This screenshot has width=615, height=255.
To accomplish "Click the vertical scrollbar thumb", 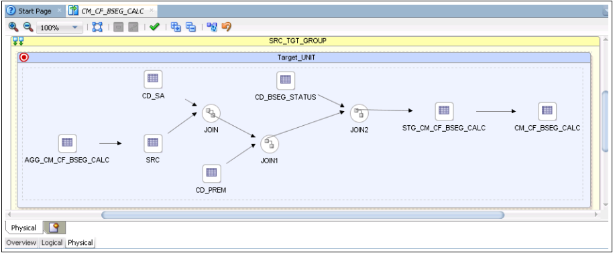I will click(605, 121).
